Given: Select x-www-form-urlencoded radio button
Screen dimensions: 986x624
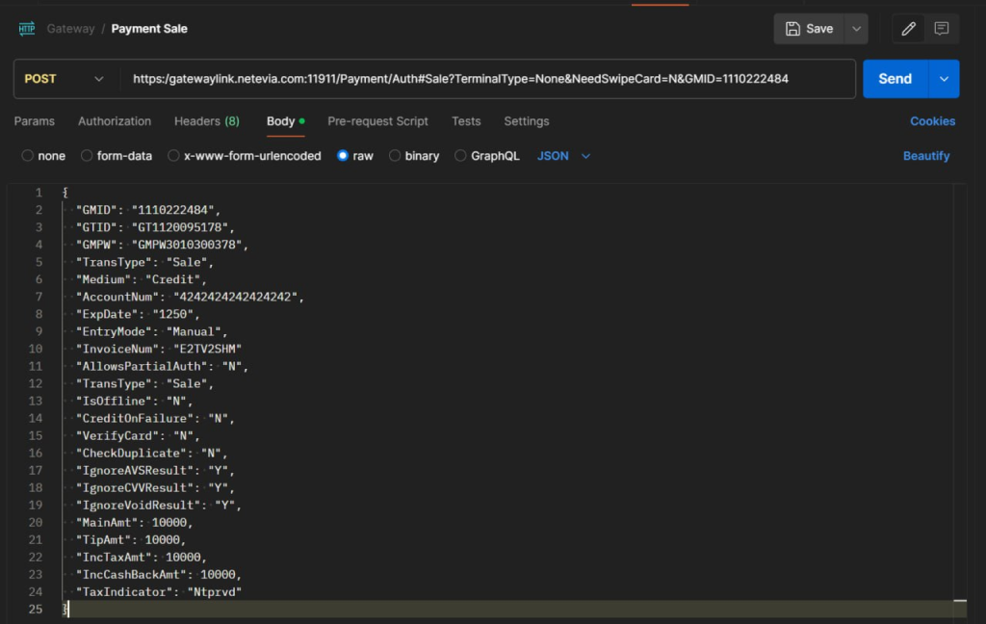Looking at the screenshot, I should point(174,156).
